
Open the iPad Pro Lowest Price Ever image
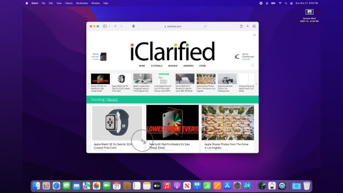[173, 123]
